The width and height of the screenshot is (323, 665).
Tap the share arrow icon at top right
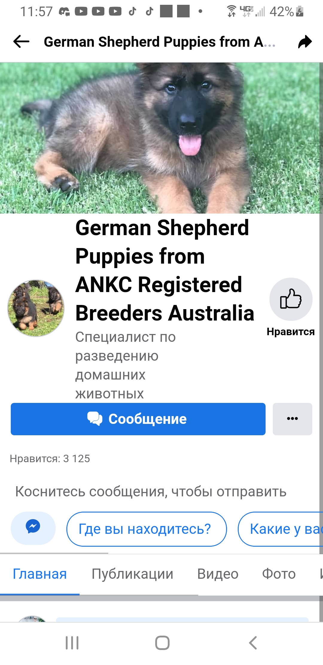click(305, 42)
